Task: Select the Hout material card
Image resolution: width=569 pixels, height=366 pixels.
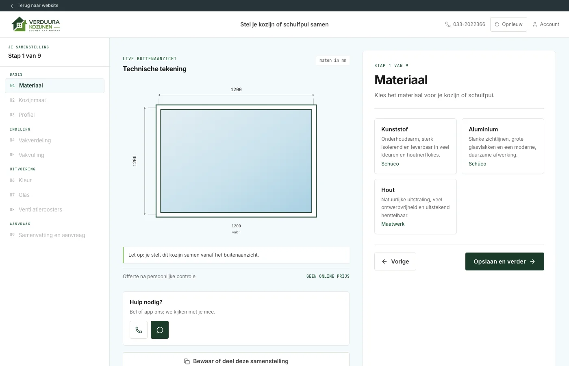Action: click(415, 207)
